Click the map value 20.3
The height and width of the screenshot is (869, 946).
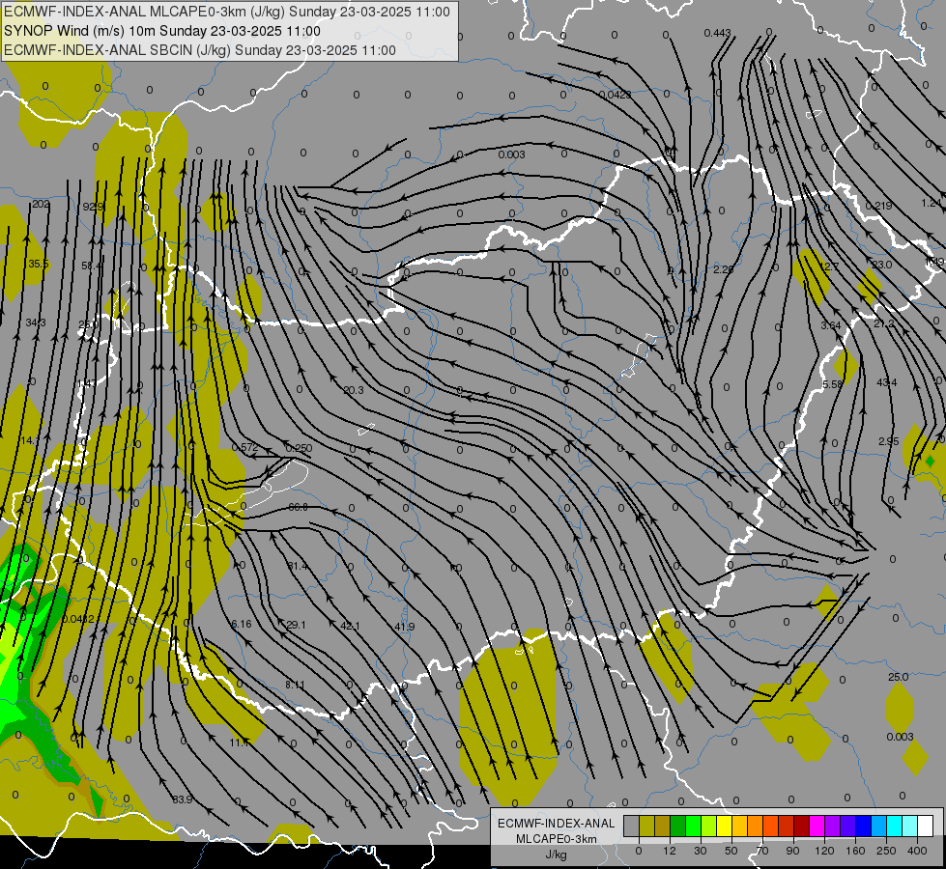coord(354,390)
